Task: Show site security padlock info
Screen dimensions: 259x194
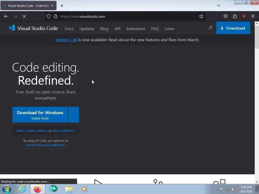Action: tap(56, 16)
